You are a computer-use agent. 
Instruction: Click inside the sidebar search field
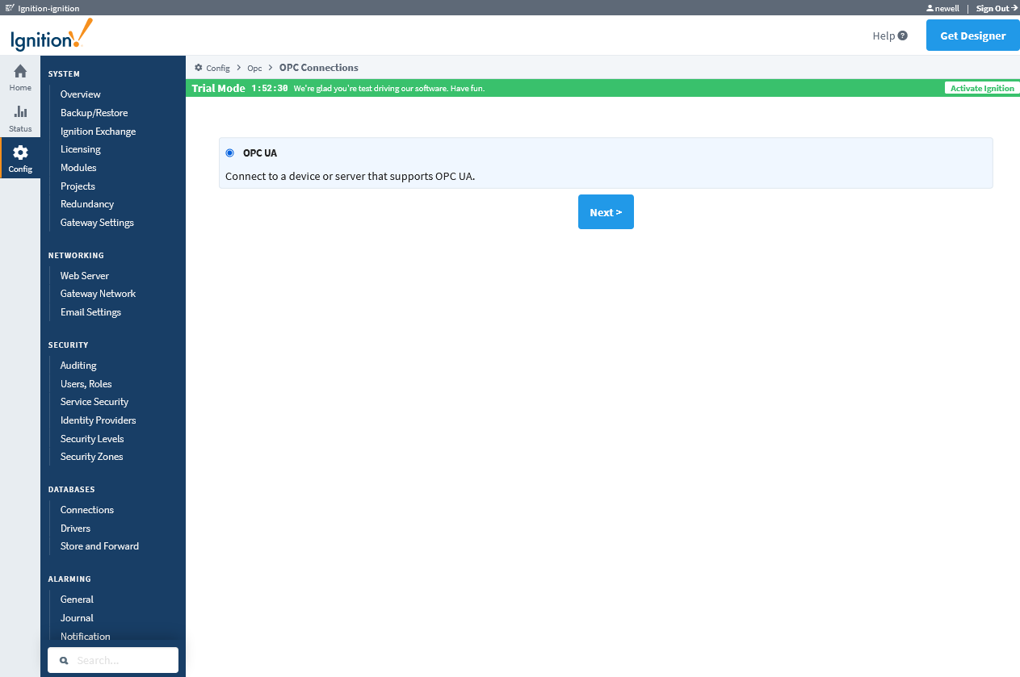[x=121, y=660]
